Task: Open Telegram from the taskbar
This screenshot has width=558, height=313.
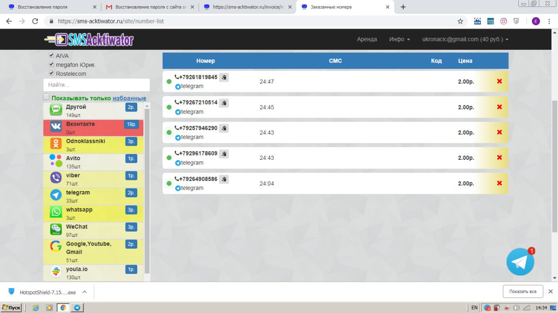Action: [77, 307]
